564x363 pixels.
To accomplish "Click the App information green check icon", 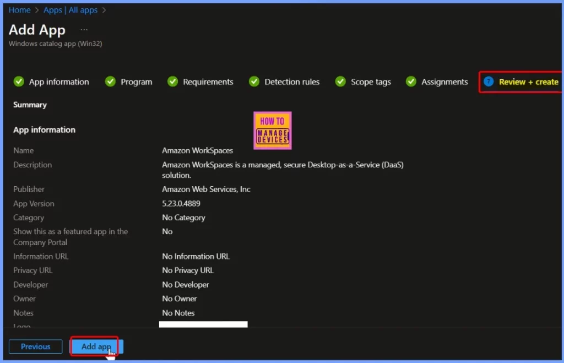I will [x=19, y=82].
